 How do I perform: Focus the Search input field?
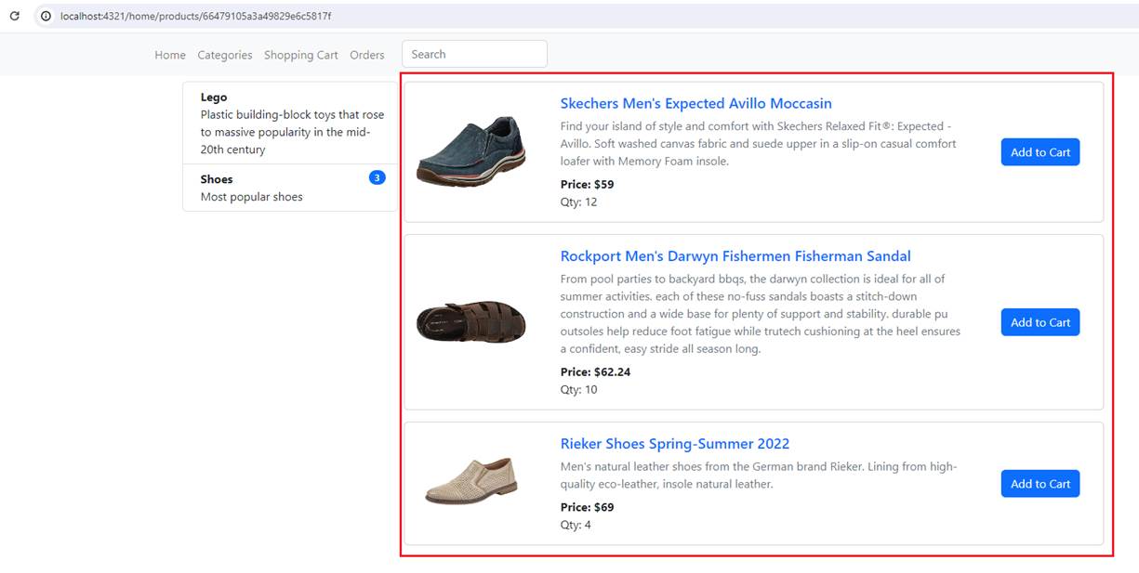(474, 54)
